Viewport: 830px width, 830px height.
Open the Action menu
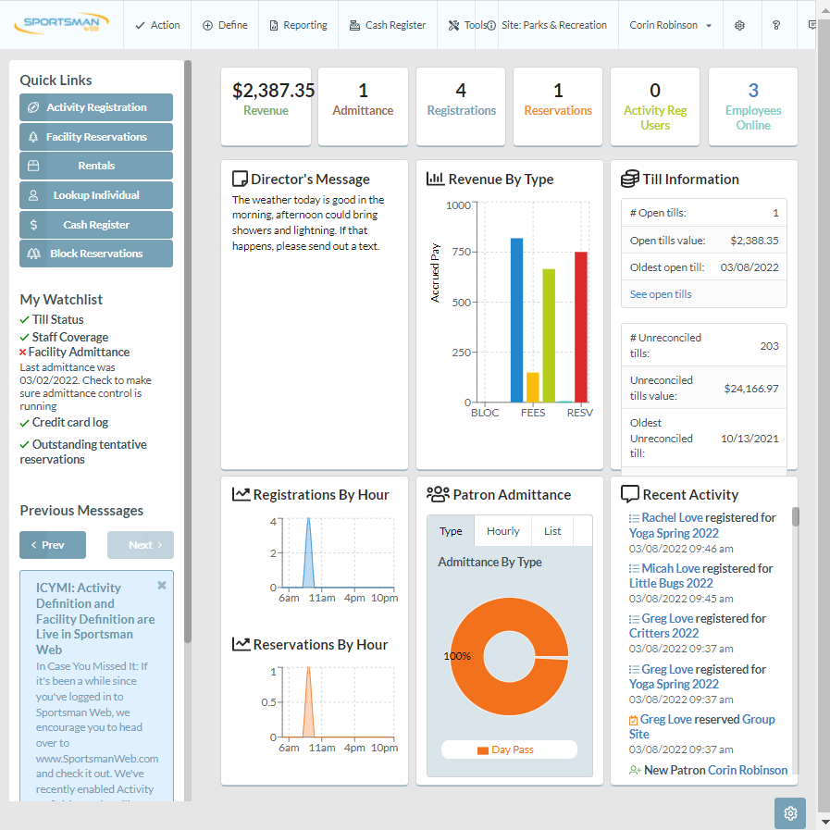click(157, 25)
